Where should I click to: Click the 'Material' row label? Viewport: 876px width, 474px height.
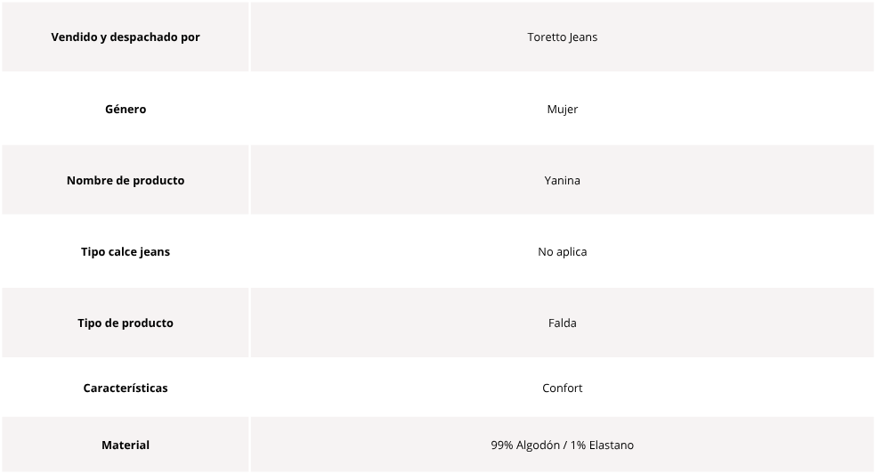(x=126, y=445)
